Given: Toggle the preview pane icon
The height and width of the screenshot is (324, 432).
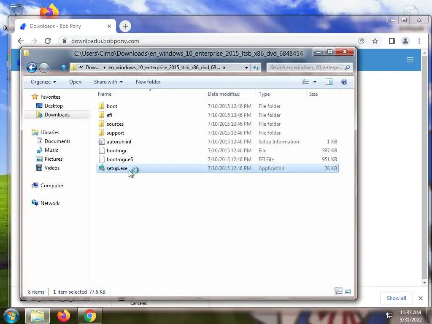Looking at the screenshot, I should 329,82.
